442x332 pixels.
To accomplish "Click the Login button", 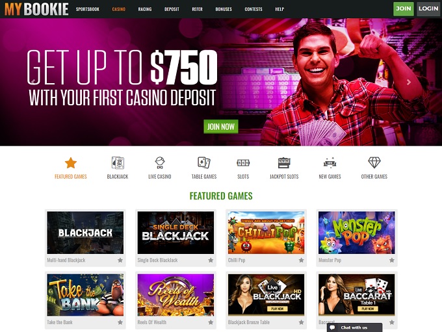I will tap(428, 8).
